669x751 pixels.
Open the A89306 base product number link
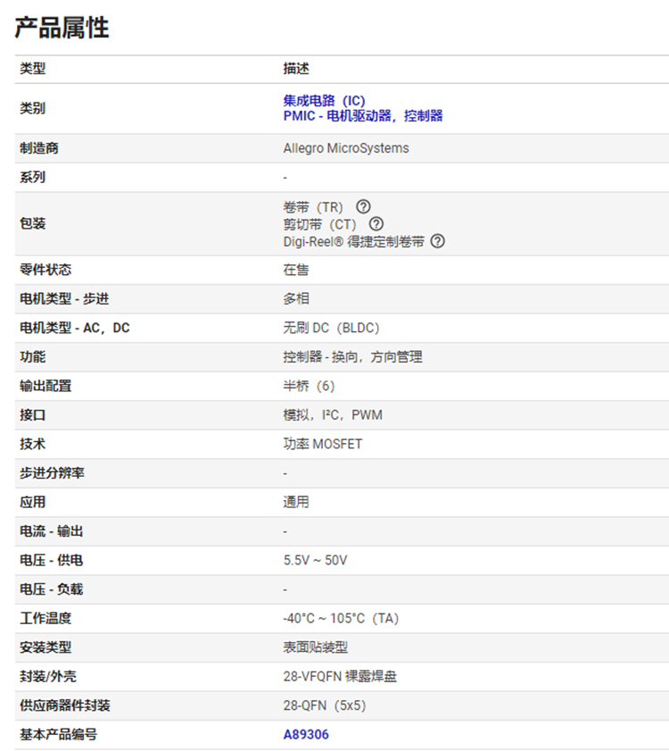coord(306,735)
